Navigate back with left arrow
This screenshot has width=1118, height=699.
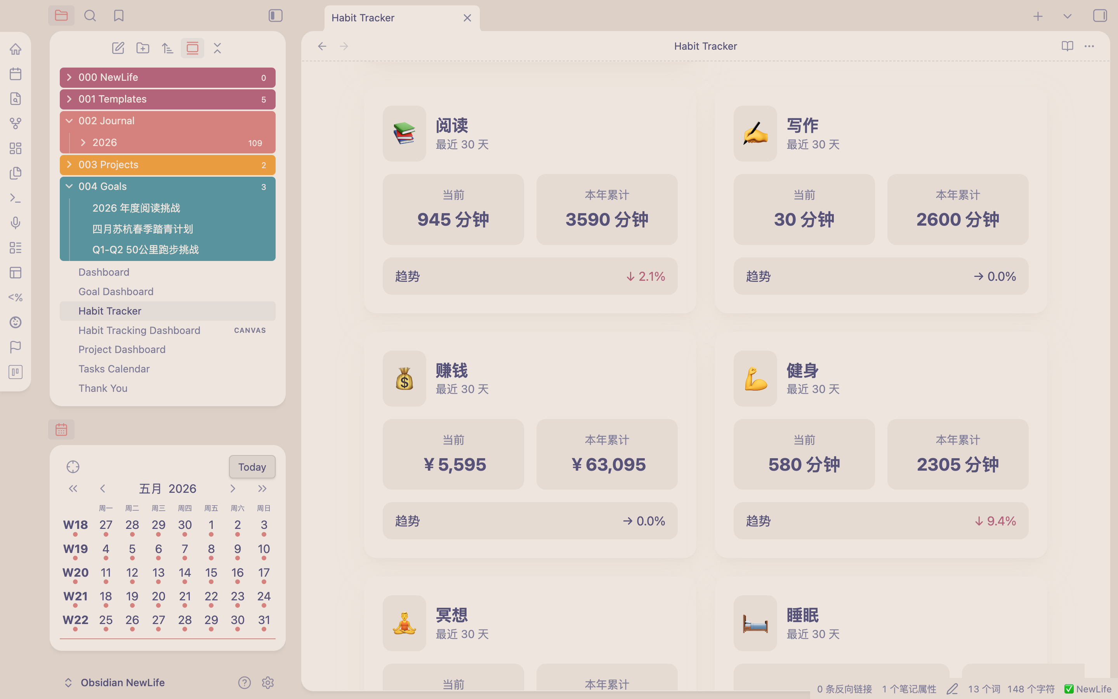pyautogui.click(x=322, y=46)
